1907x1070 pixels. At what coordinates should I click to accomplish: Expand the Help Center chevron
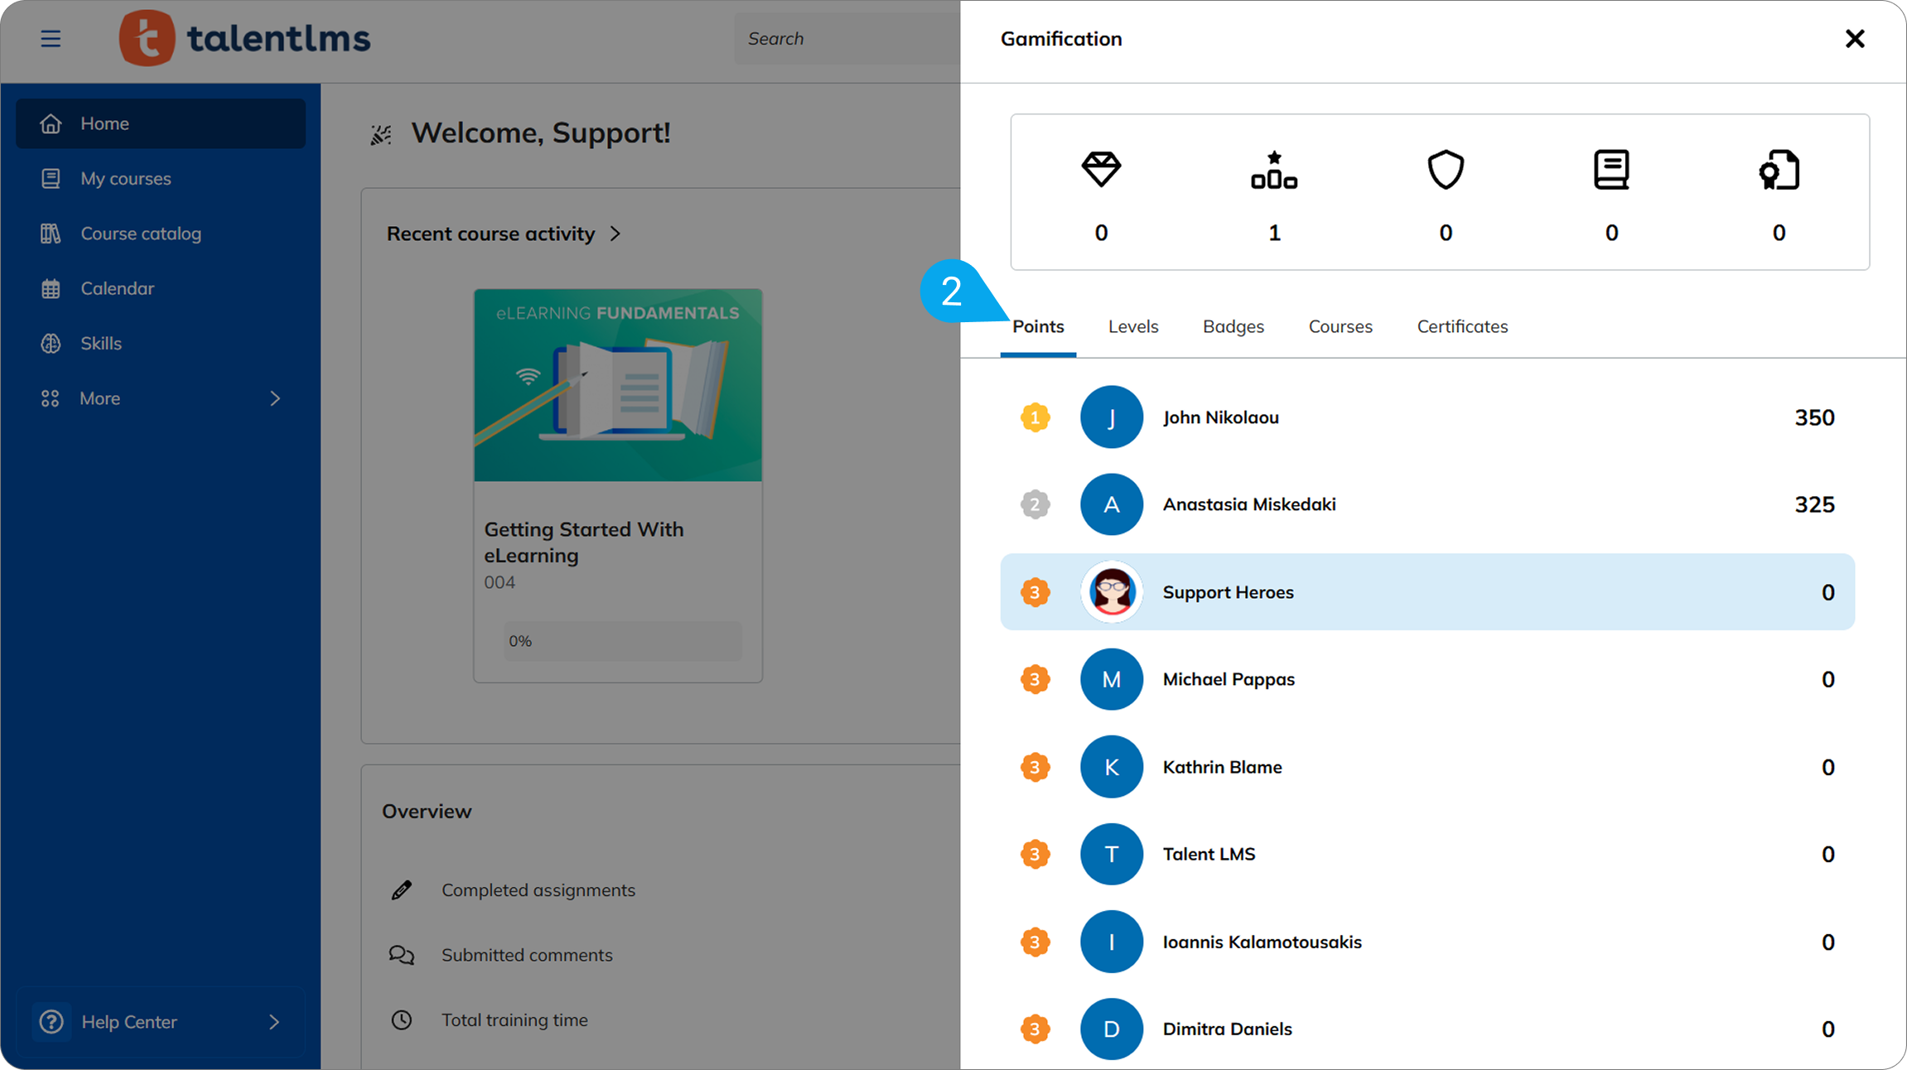pyautogui.click(x=274, y=1021)
